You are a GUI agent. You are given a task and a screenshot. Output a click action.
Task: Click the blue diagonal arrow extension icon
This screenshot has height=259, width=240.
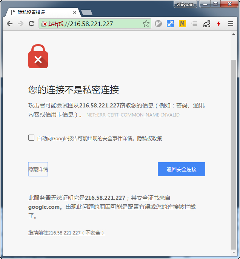(170, 24)
